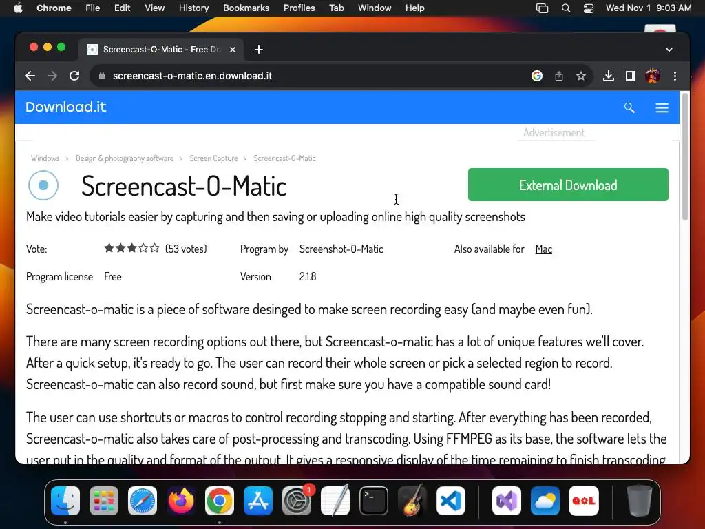Click the version value 2.1.8
705x529 pixels.
tap(308, 277)
